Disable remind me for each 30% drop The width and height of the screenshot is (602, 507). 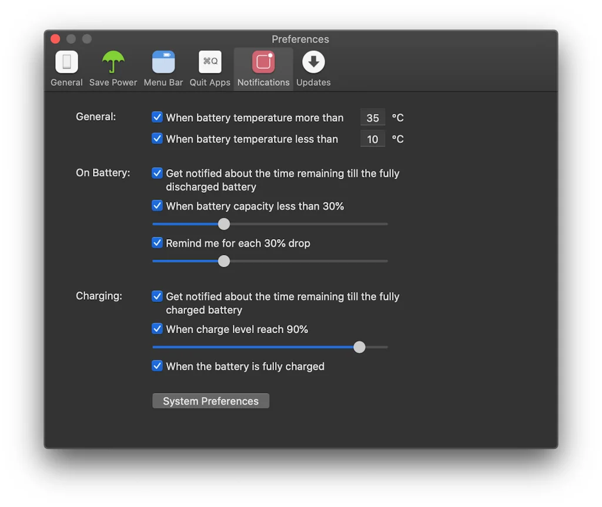point(157,243)
